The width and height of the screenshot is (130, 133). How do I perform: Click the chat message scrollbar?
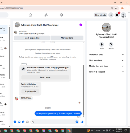pos(83,90)
